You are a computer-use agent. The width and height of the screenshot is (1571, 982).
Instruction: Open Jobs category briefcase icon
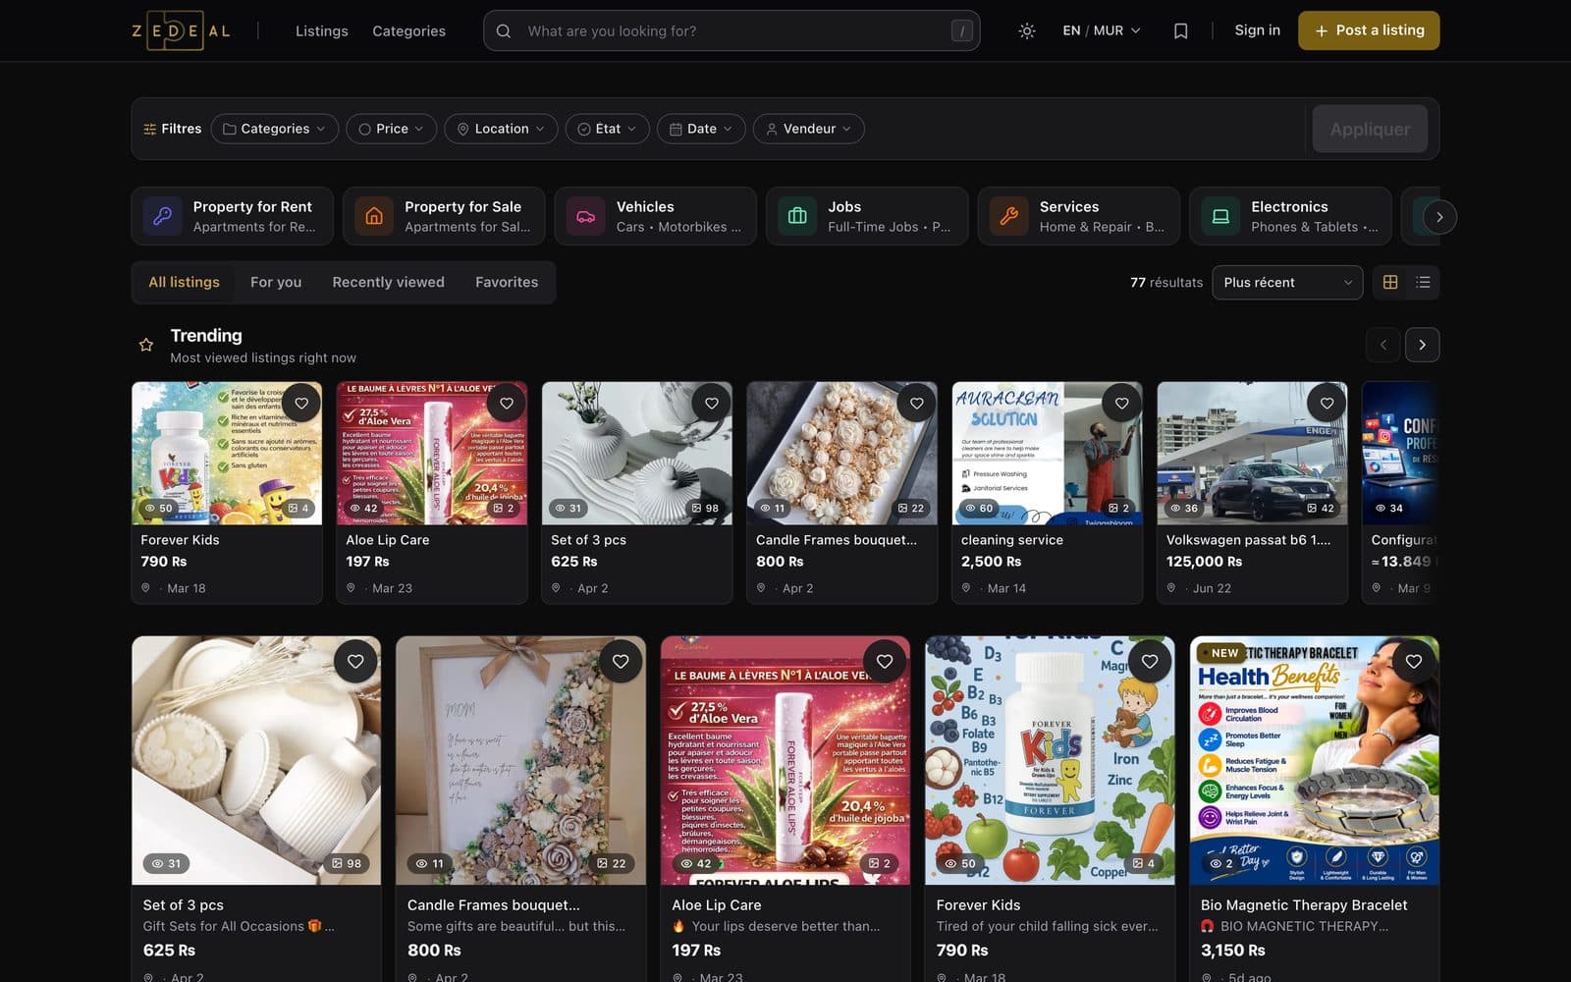(x=797, y=216)
